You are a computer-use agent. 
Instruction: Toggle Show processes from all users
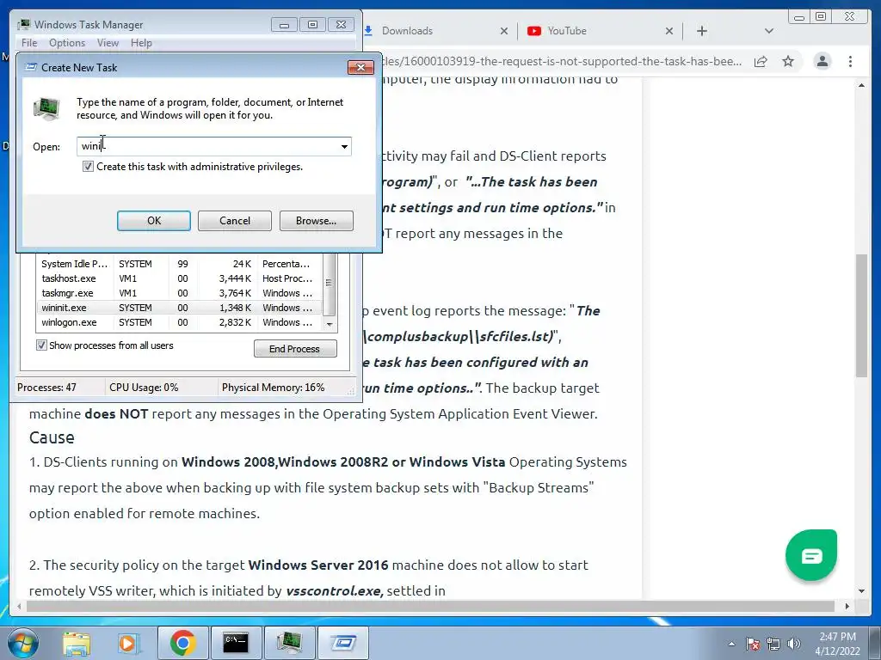click(x=41, y=345)
